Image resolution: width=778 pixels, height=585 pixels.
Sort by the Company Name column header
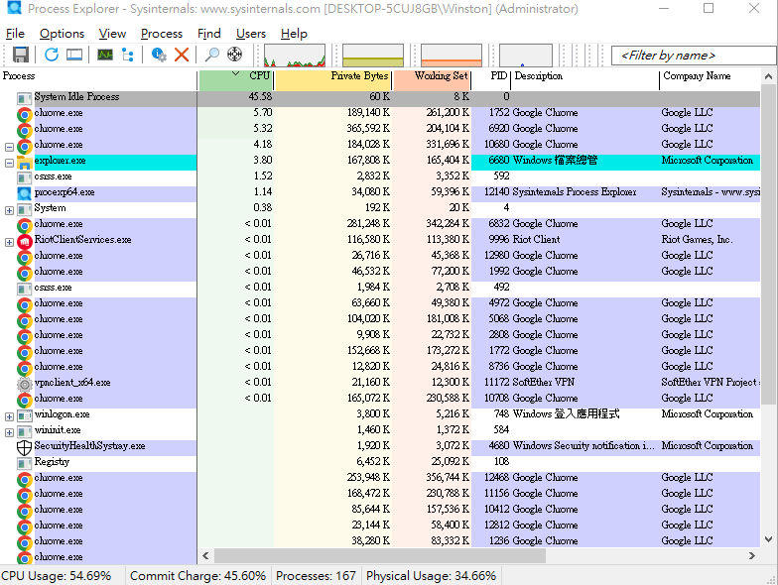pos(710,79)
